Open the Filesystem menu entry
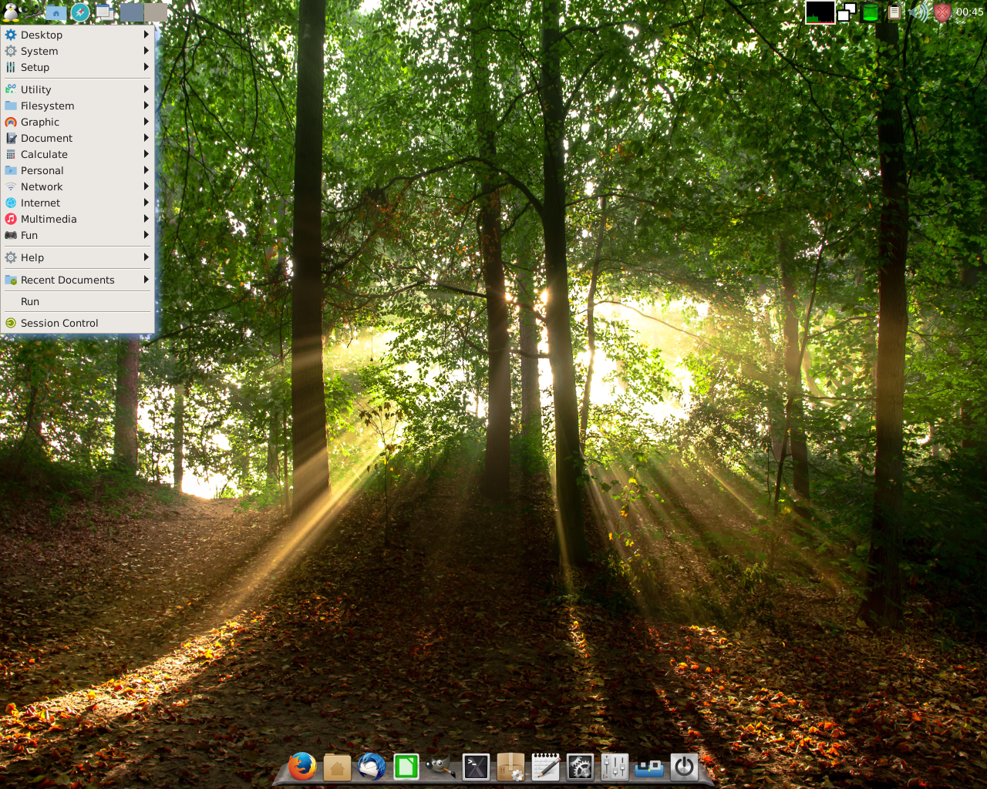987x789 pixels. pyautogui.click(x=77, y=106)
